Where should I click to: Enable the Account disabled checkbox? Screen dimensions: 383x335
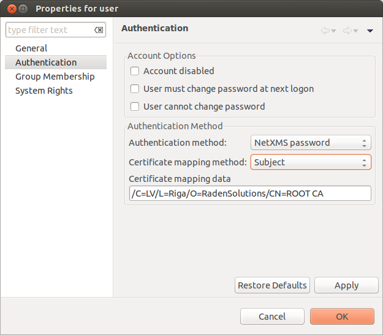[135, 71]
